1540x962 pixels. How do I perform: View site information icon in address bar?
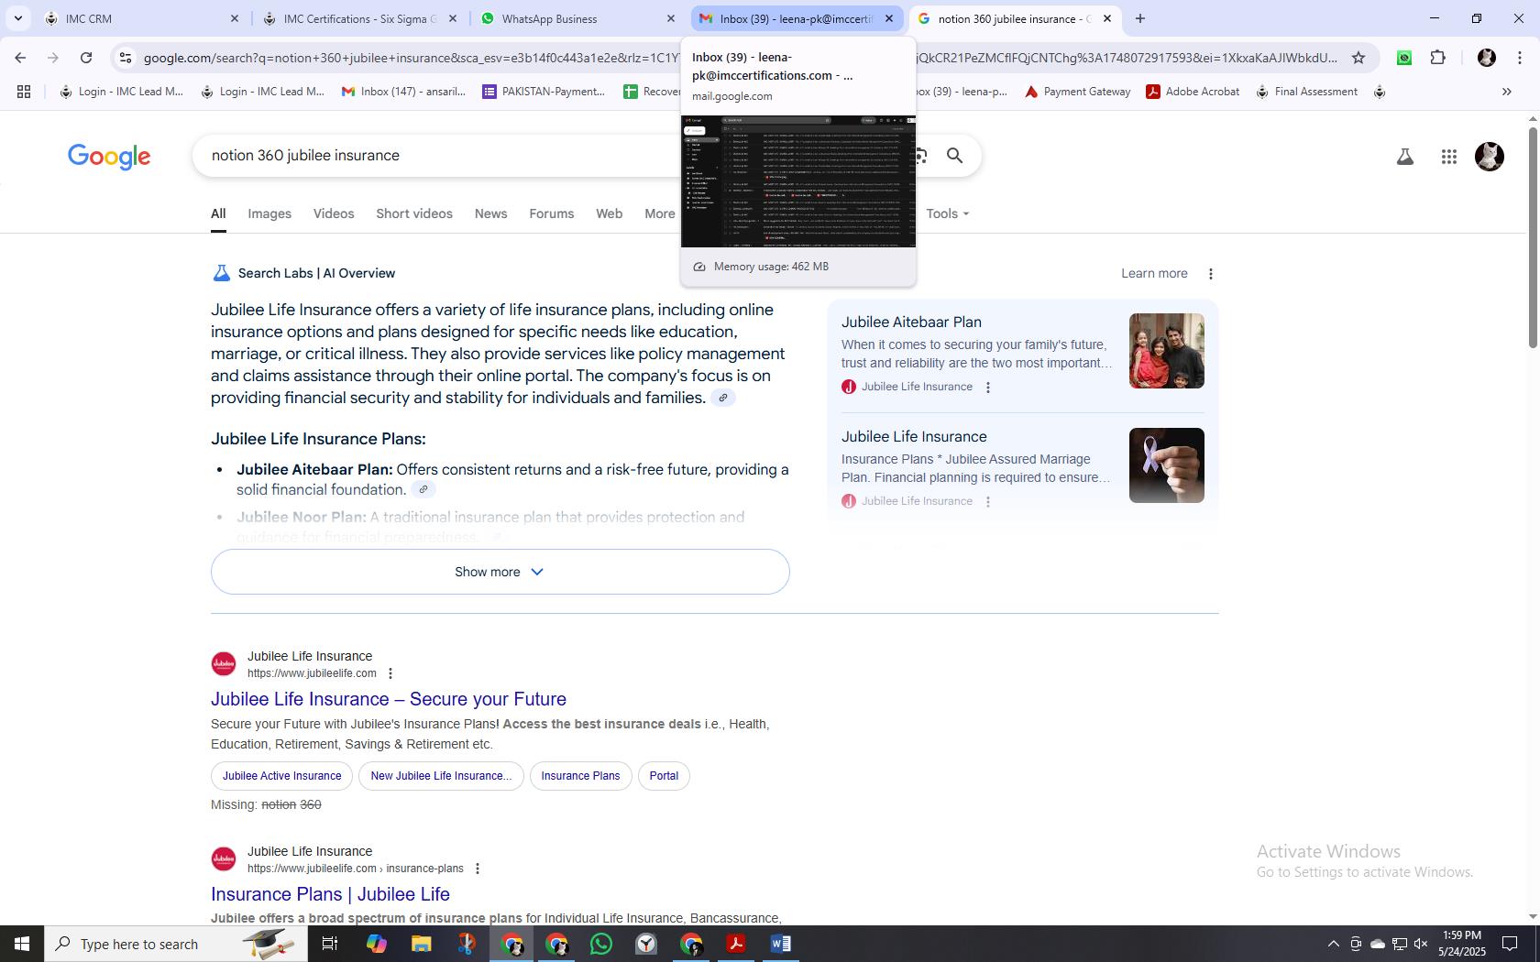(x=126, y=58)
